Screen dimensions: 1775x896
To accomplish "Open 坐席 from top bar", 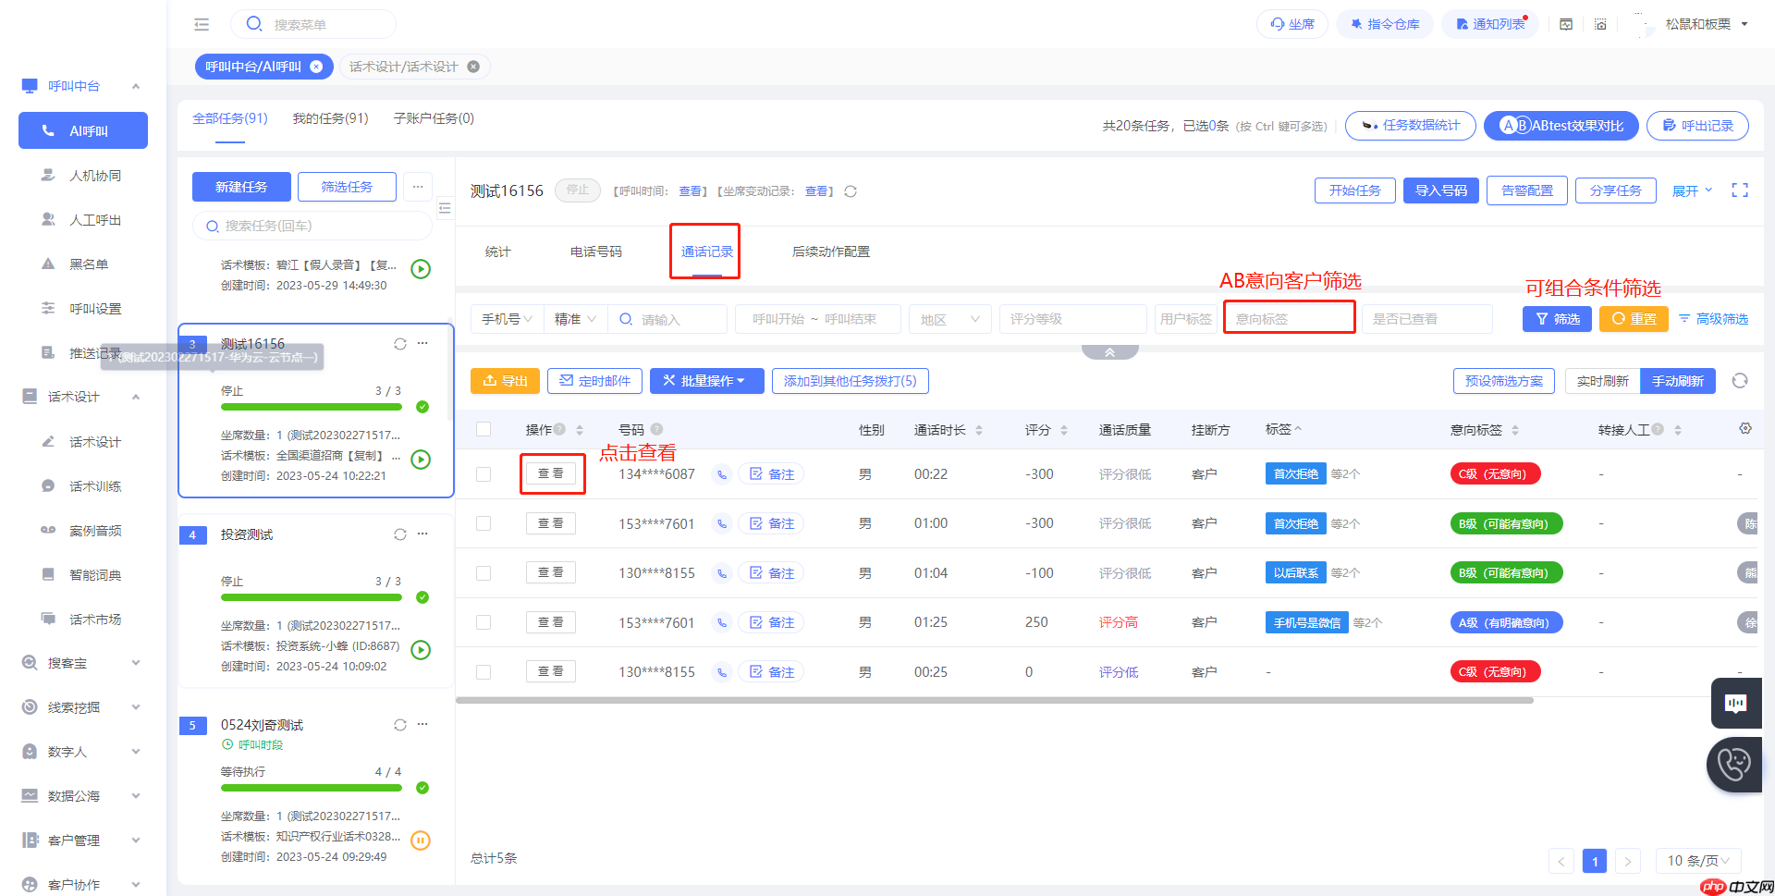I will [1292, 24].
